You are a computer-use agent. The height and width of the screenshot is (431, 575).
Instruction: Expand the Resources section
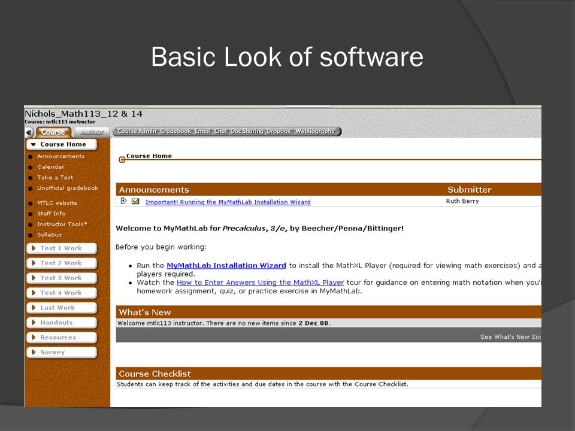click(62, 338)
